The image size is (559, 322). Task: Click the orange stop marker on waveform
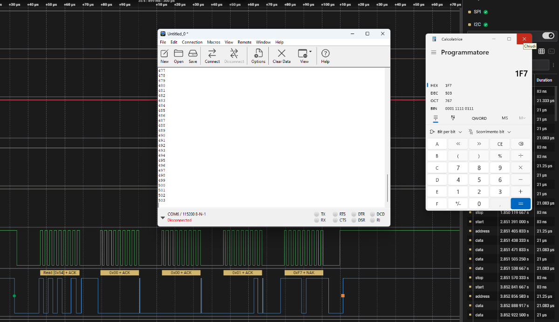pyautogui.click(x=343, y=295)
